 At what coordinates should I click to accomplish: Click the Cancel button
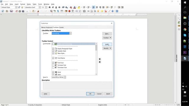99,94
